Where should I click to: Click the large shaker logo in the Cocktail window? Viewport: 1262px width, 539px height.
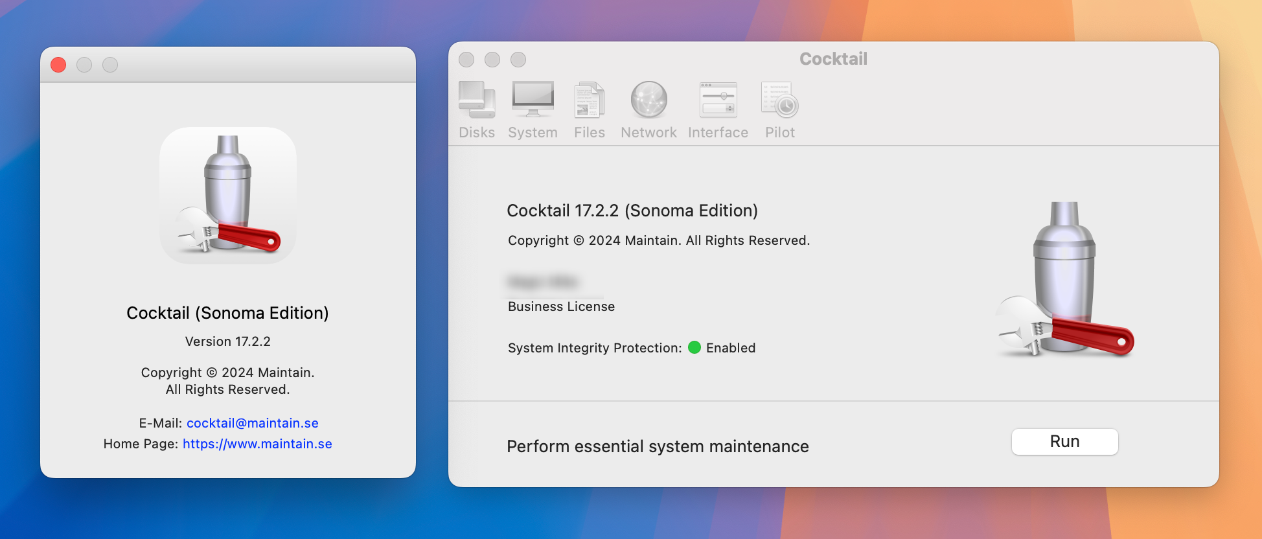coord(1065,279)
